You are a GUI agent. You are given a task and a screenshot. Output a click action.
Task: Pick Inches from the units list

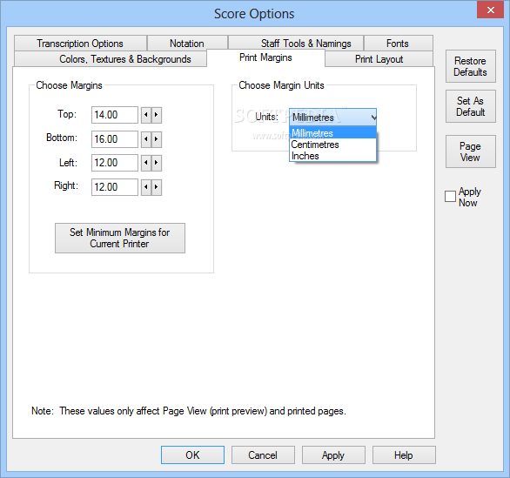(332, 156)
